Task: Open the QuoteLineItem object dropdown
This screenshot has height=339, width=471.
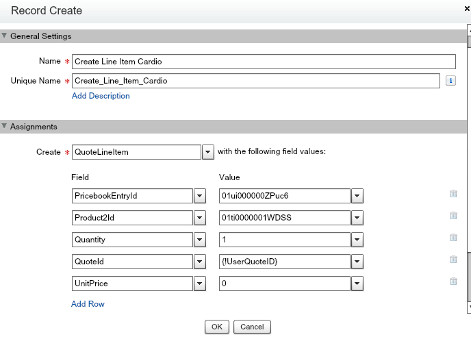Action: pyautogui.click(x=209, y=152)
